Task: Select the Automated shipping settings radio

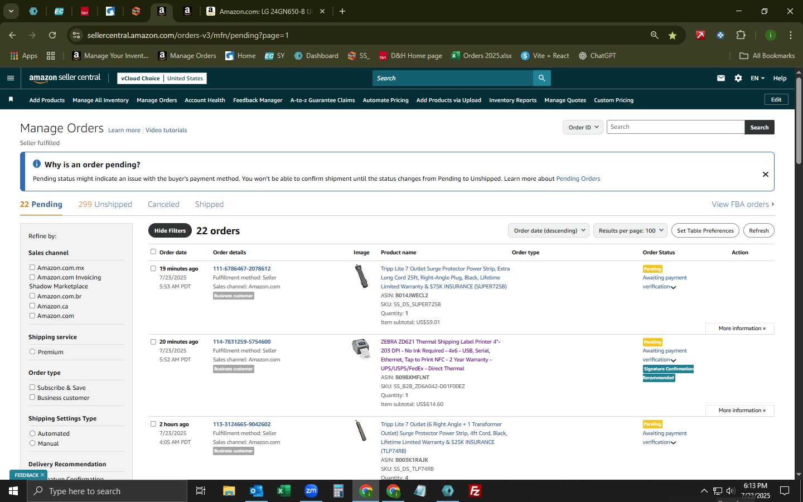Action: pyautogui.click(x=32, y=433)
